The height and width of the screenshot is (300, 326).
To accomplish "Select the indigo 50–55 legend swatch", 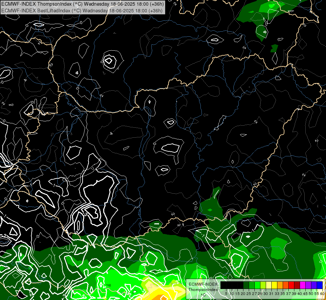I will [314, 285].
